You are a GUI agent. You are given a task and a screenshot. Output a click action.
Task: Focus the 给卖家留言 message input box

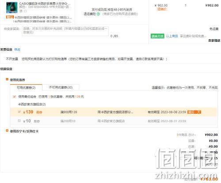(x=65, y=31)
